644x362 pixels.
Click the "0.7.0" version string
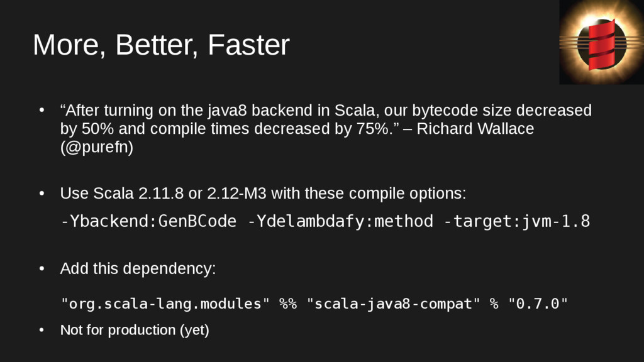537,304
